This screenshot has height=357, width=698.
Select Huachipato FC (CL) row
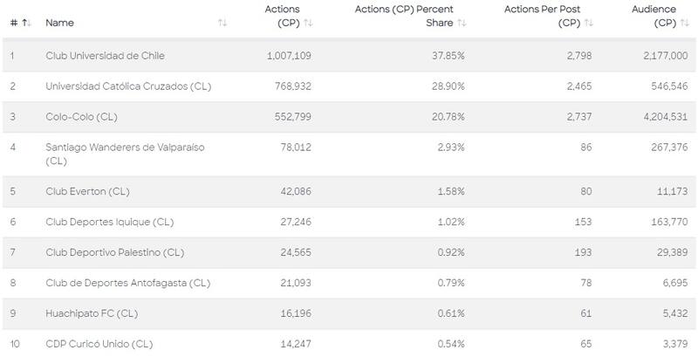pyautogui.click(x=92, y=312)
